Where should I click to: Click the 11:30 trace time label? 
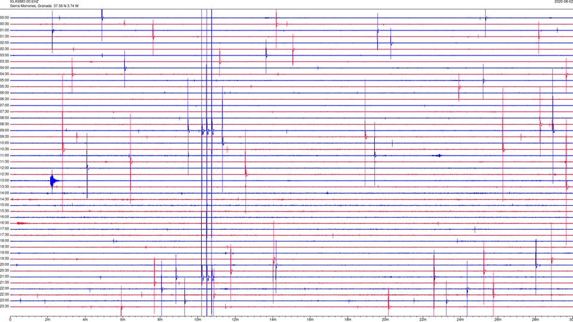(5, 162)
